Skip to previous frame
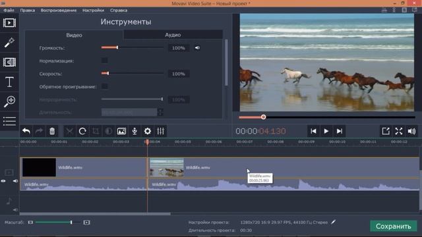Screen dimensions: 422x237 [313, 131]
